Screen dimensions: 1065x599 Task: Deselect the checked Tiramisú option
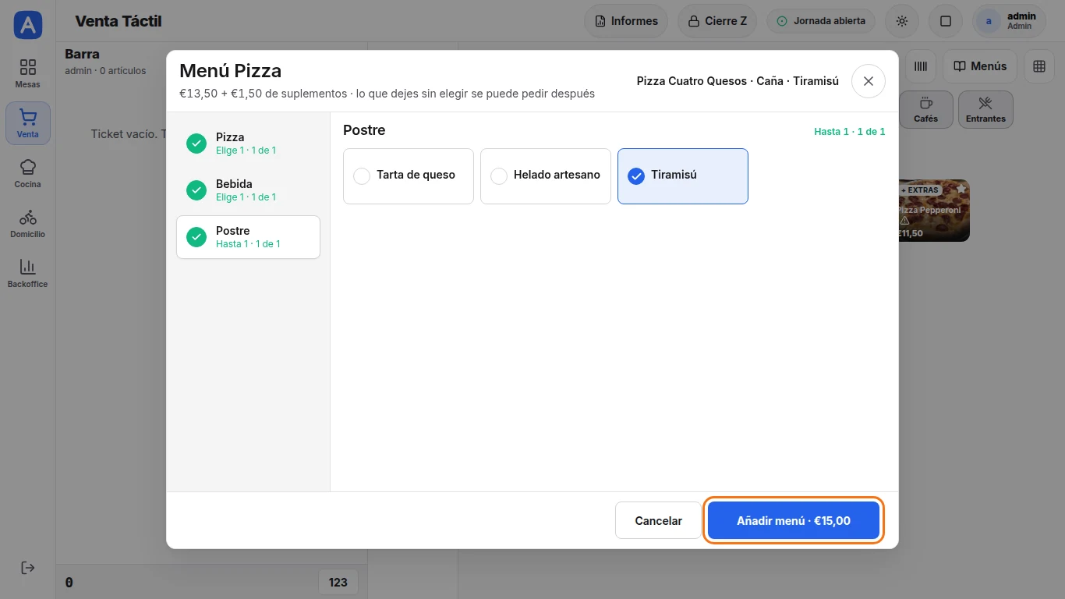point(683,176)
